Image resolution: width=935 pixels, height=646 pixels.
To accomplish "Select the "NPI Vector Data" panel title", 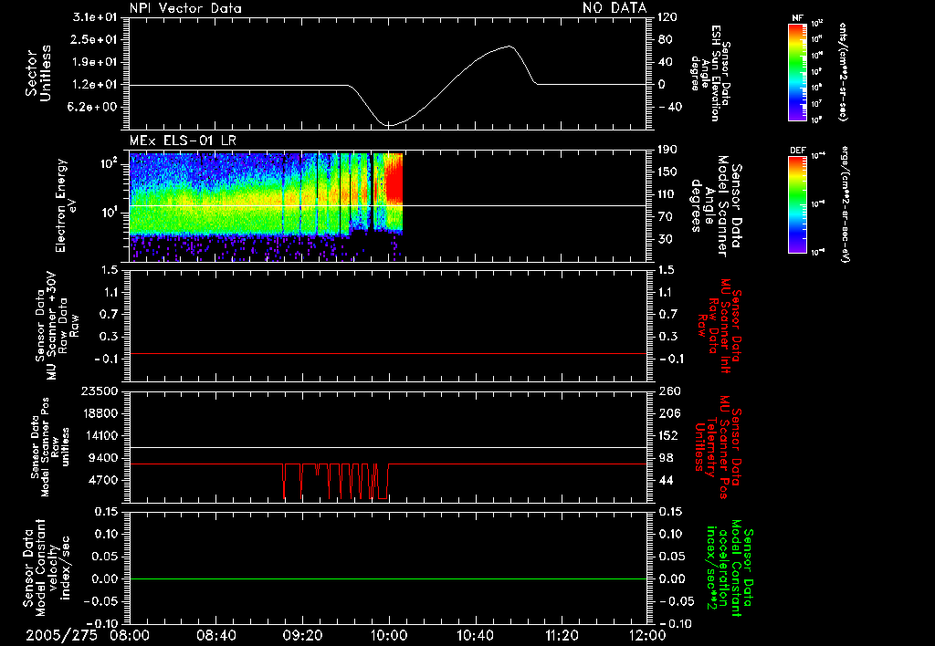I will 185,8.
